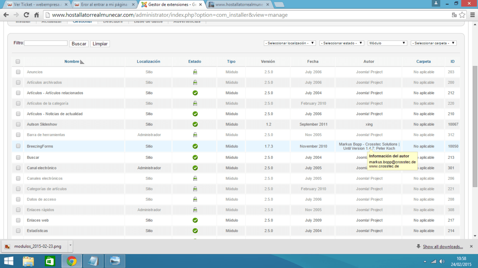478x268 pixels.
Task: Disable Artículos - Noticias de actualidad module
Action: [x=195, y=114]
